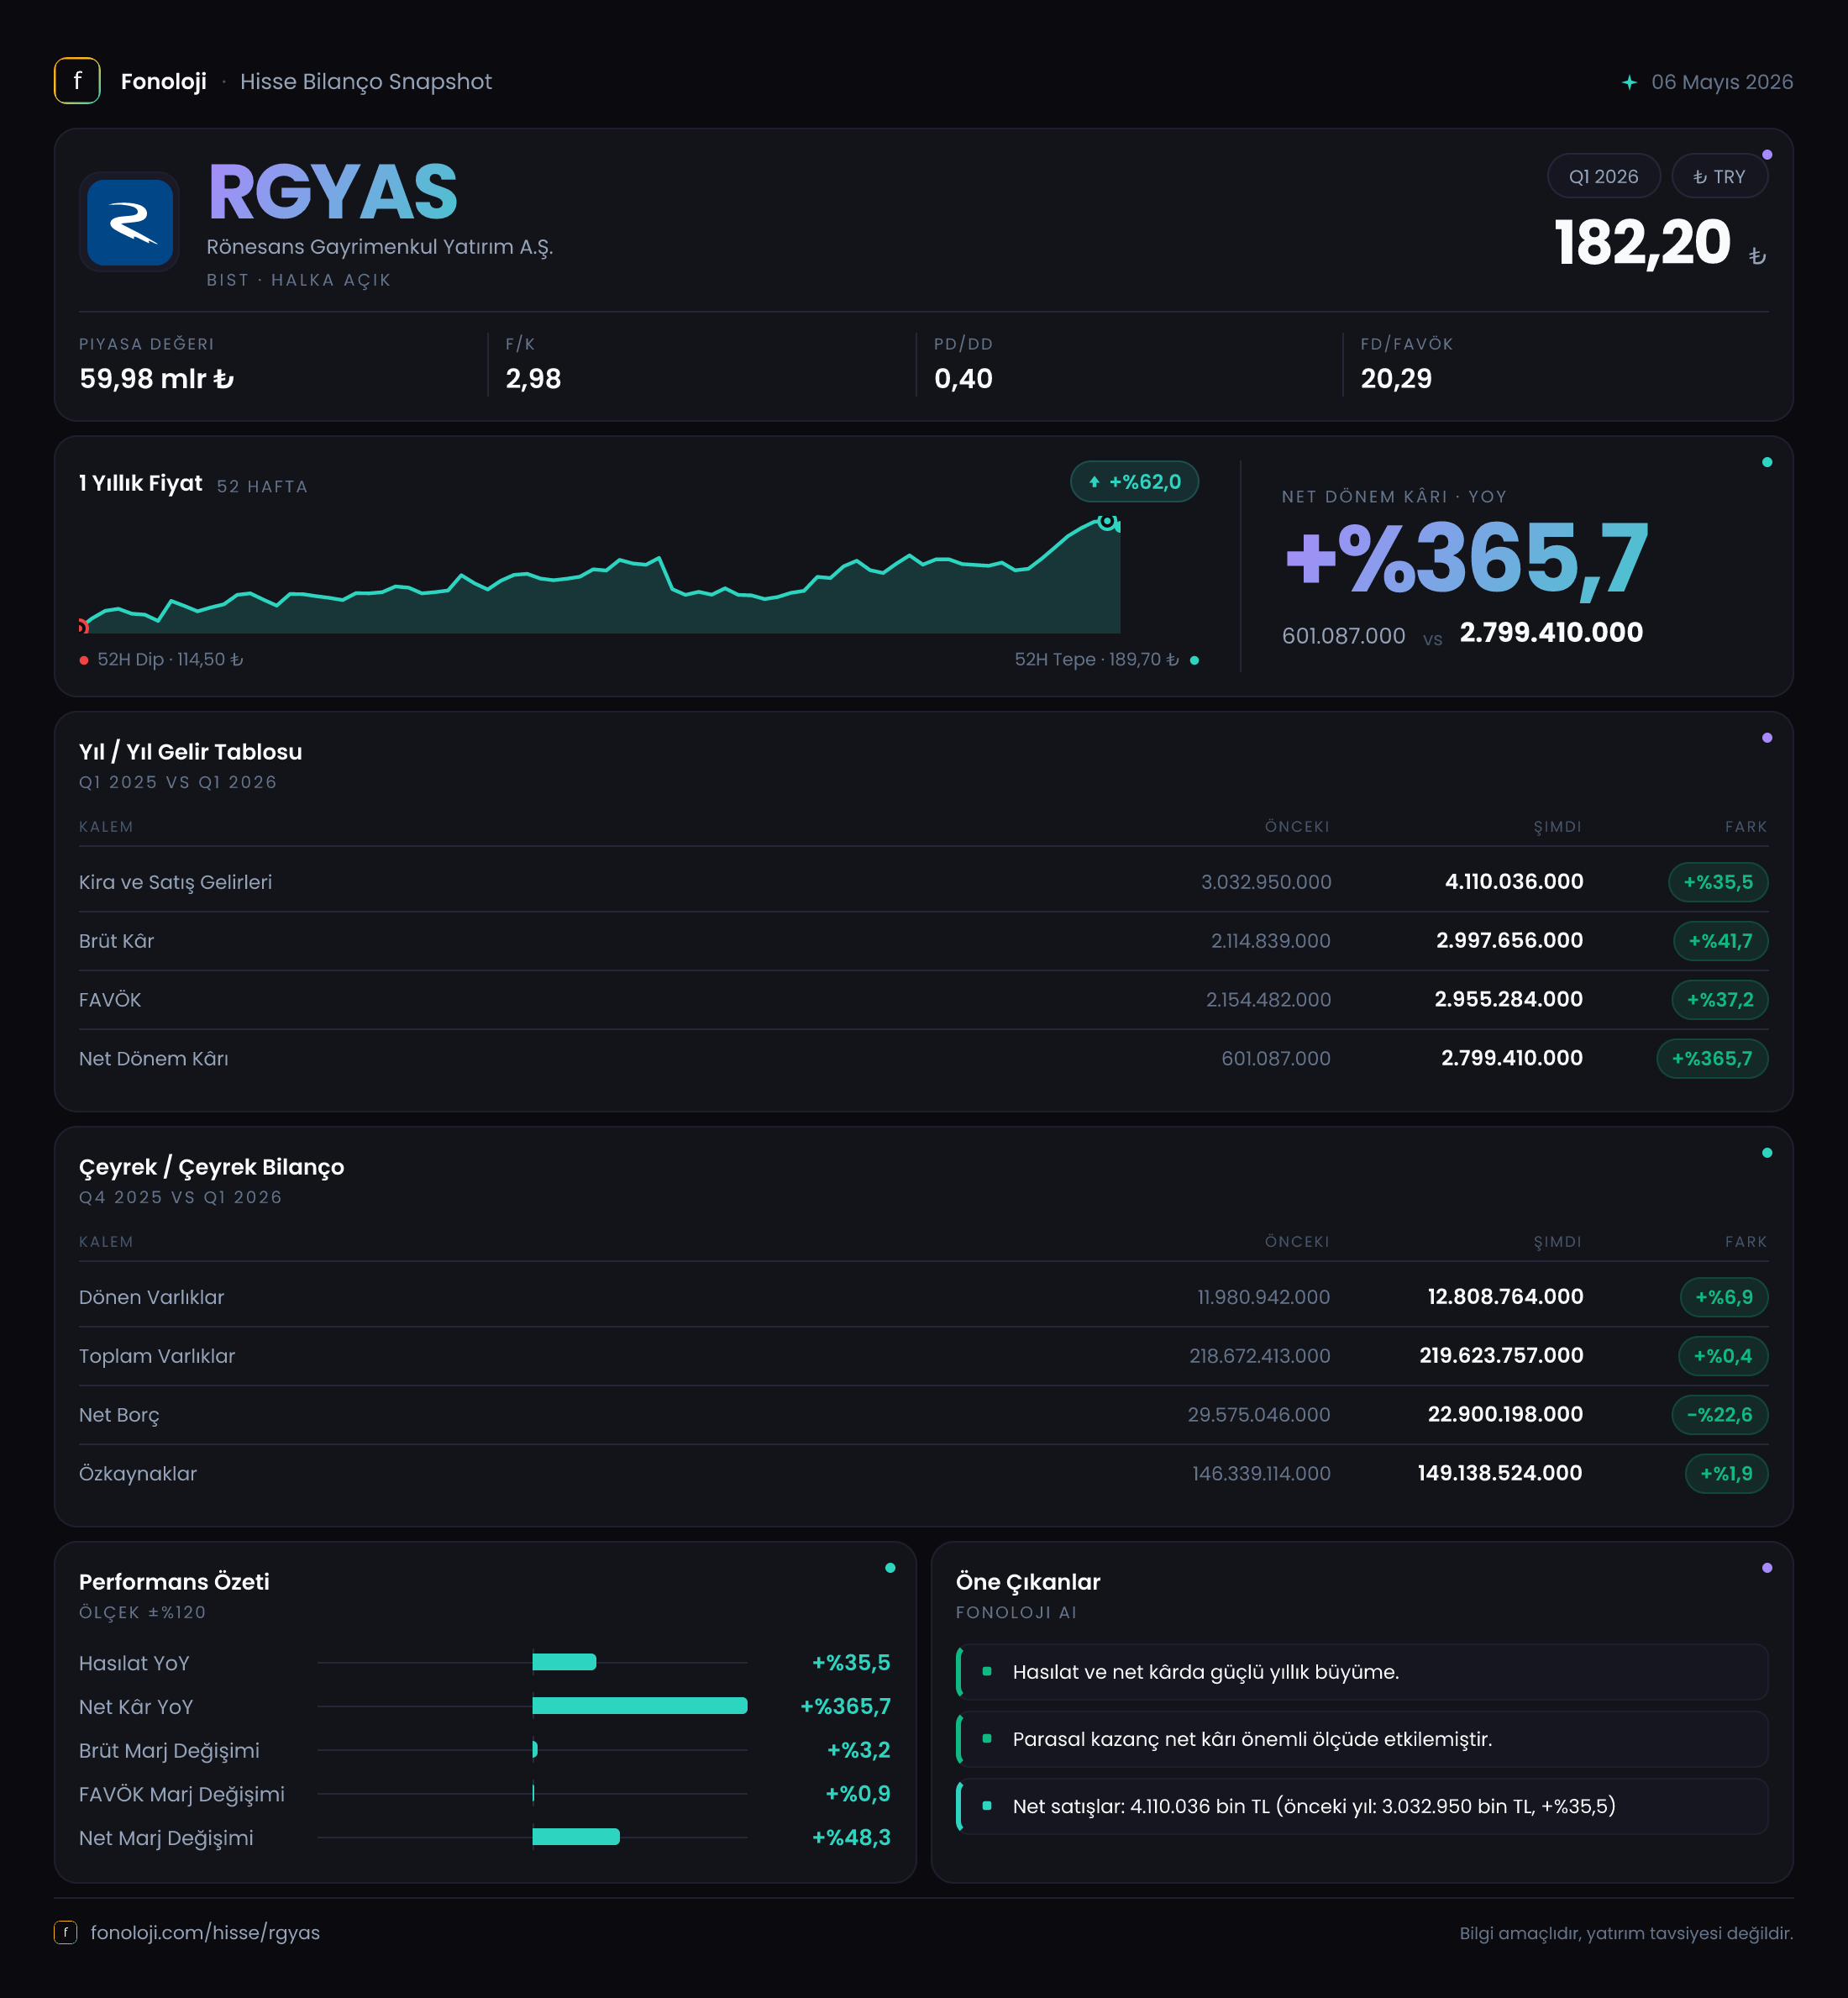
Task: Click the Net Kâr YoY performance bar
Action: (640, 1706)
